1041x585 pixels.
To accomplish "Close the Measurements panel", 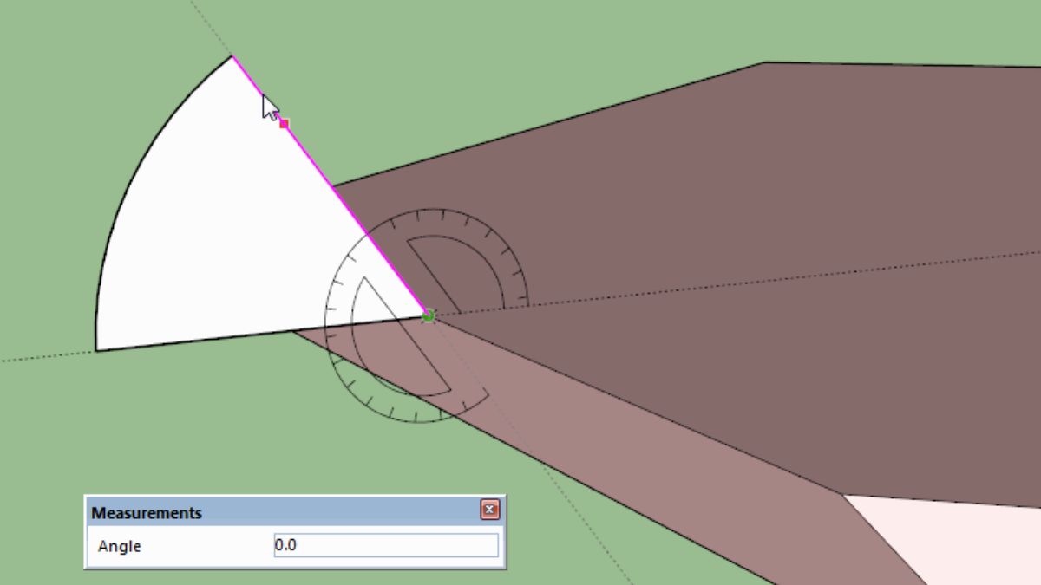I will pyautogui.click(x=490, y=510).
